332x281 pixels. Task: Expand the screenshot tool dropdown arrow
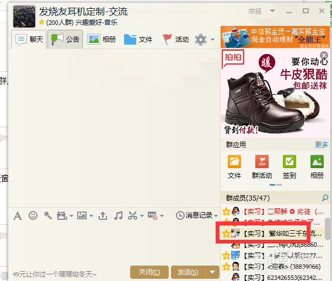pyautogui.click(x=142, y=216)
